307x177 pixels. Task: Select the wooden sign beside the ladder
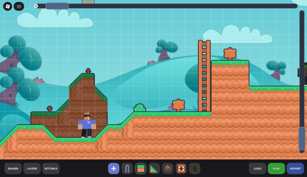coord(178,105)
